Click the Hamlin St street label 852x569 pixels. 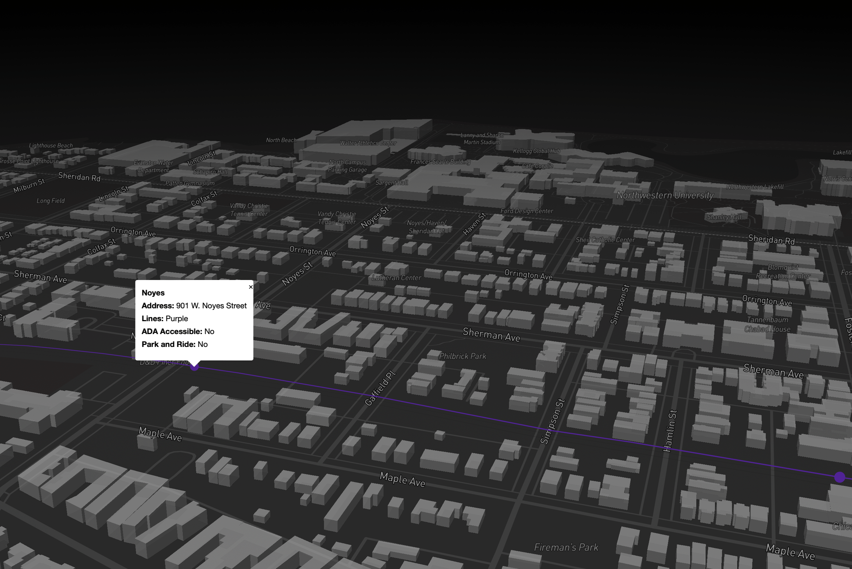[x=670, y=431]
